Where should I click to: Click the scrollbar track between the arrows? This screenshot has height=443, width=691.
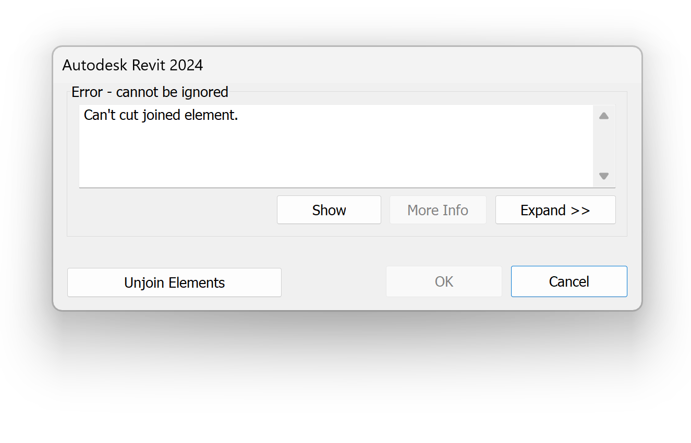point(604,146)
